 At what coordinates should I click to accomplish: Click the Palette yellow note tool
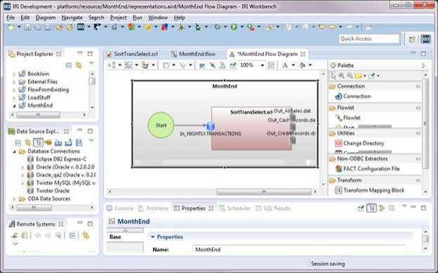click(x=359, y=76)
